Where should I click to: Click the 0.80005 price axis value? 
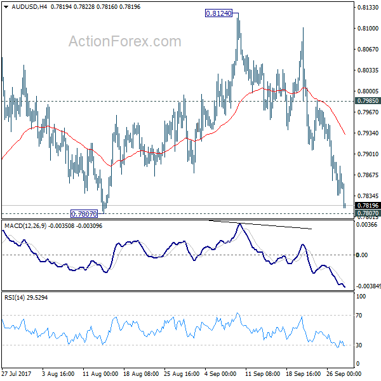tap(368, 91)
